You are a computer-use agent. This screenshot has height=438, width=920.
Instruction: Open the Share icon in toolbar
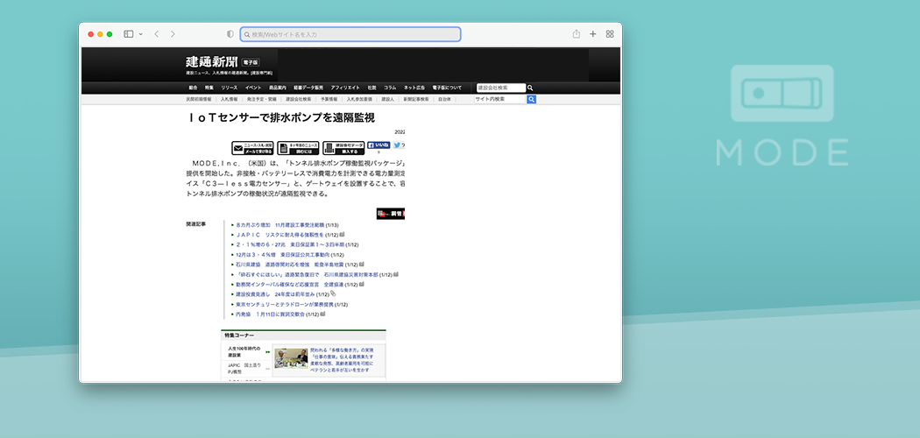tap(576, 34)
